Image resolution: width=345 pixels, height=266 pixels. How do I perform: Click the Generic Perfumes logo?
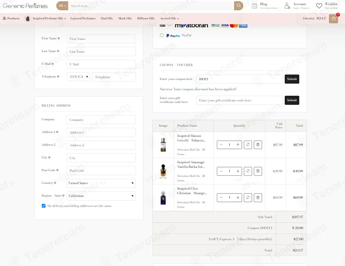tap(25, 6)
